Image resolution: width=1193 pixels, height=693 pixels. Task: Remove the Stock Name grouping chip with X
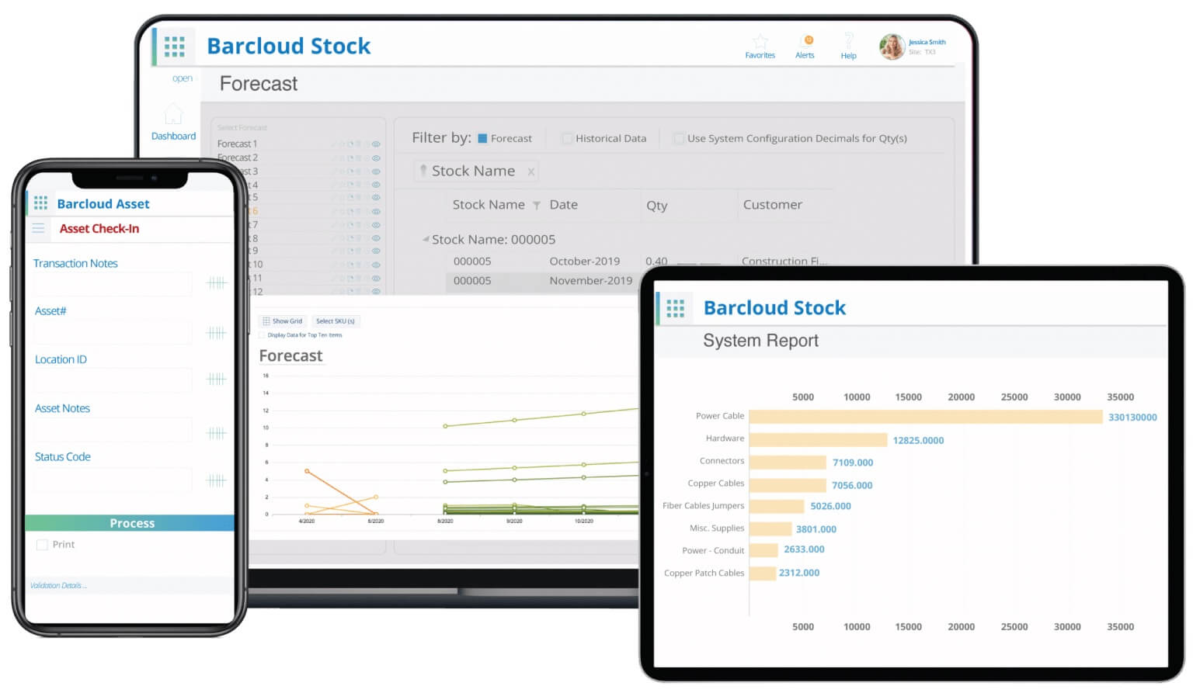(531, 172)
